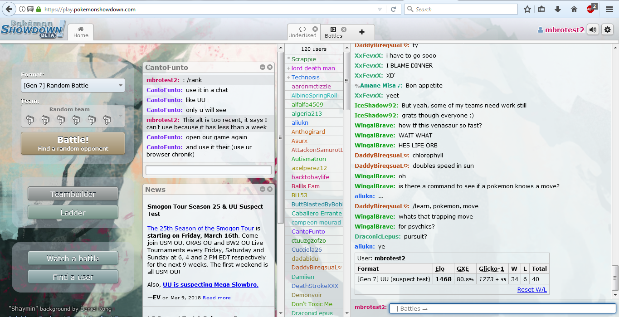Screen dimensions: 619x317
Task: Open the URL bar history dropdown arrow
Action: point(380,9)
